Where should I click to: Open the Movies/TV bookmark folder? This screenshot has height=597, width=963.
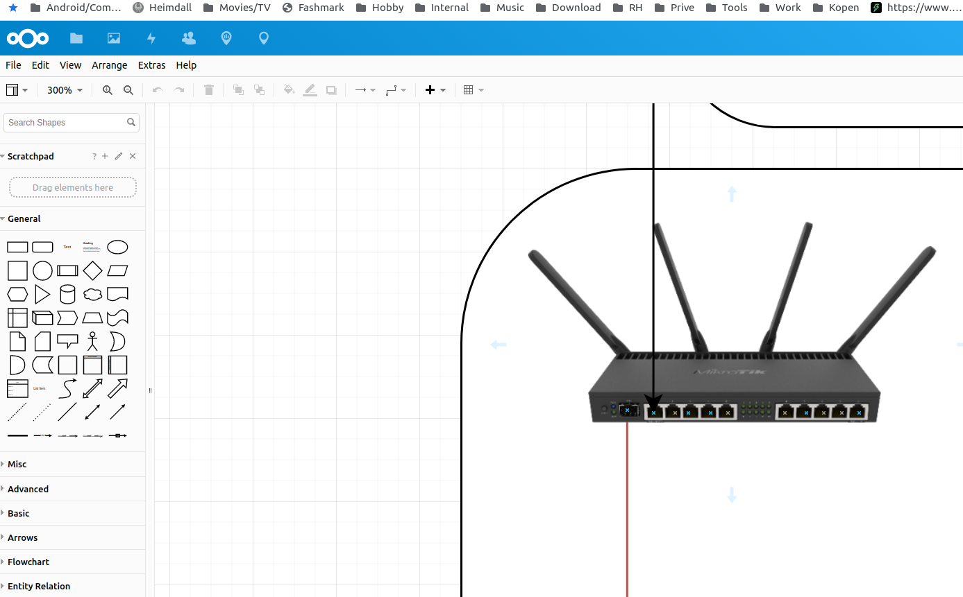pos(237,8)
